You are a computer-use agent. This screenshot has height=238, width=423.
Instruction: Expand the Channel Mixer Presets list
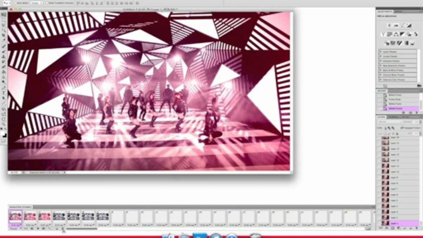click(x=381, y=75)
